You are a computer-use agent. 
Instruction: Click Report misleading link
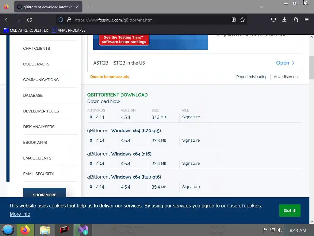click(x=252, y=77)
